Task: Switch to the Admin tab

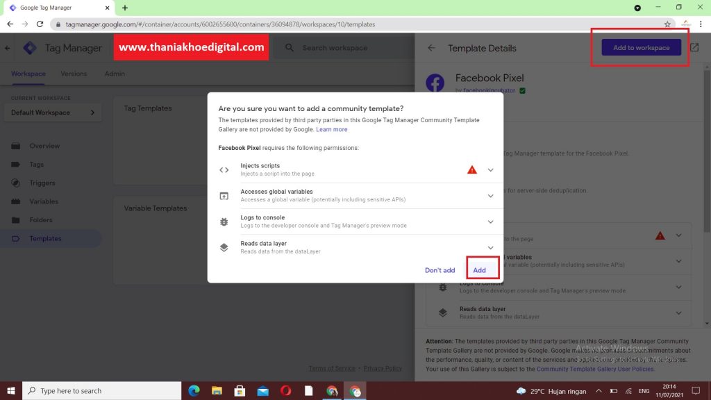Action: coord(114,74)
